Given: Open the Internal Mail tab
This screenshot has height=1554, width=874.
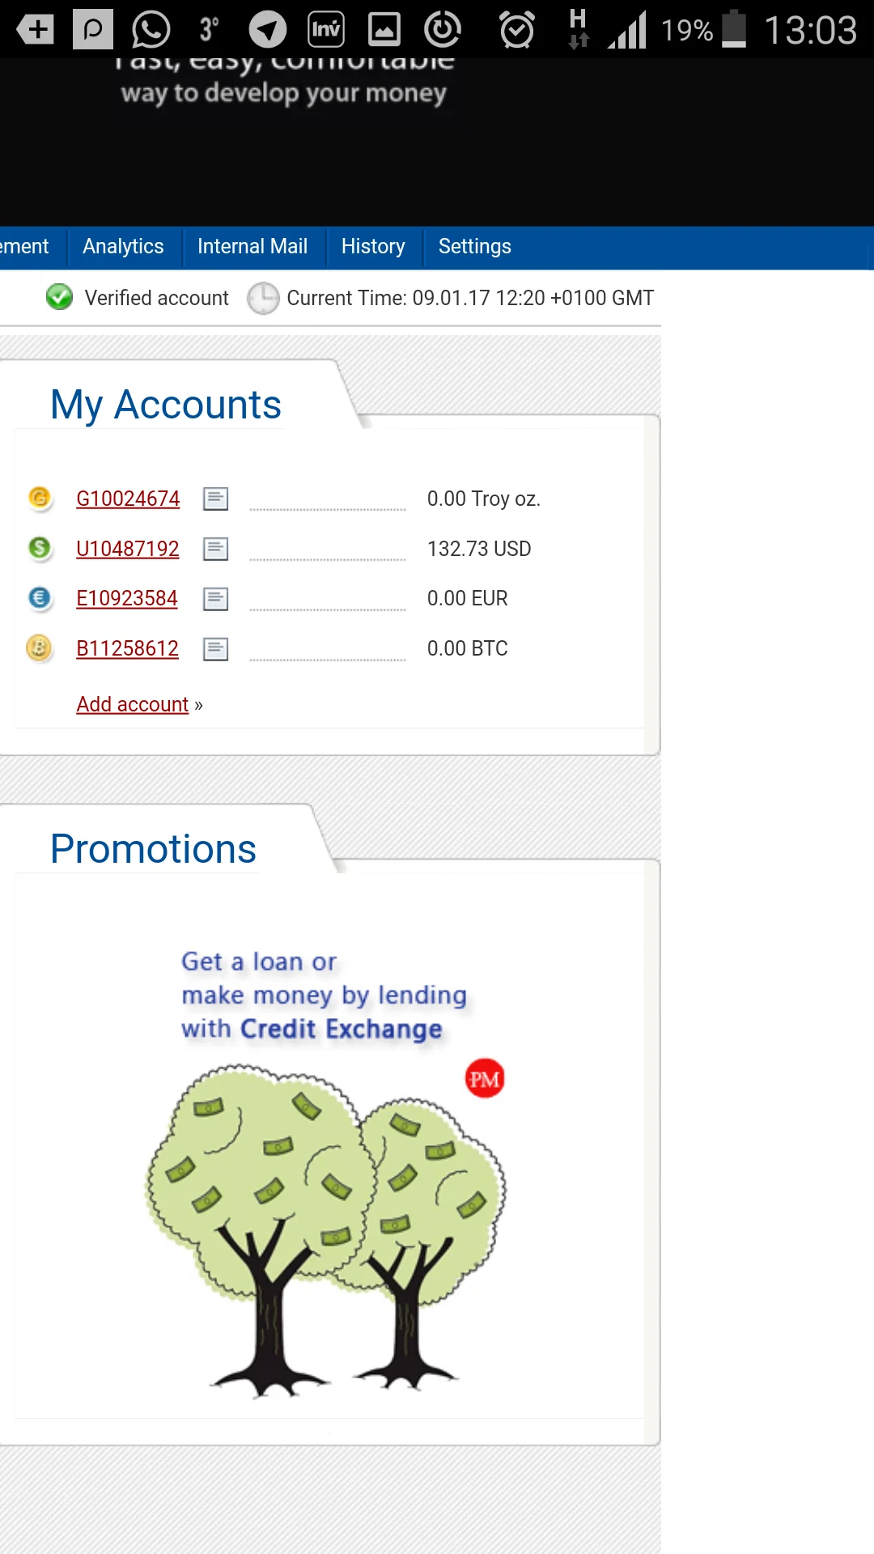Looking at the screenshot, I should pos(252,246).
